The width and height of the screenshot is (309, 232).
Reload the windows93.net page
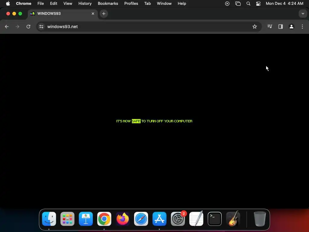28,27
